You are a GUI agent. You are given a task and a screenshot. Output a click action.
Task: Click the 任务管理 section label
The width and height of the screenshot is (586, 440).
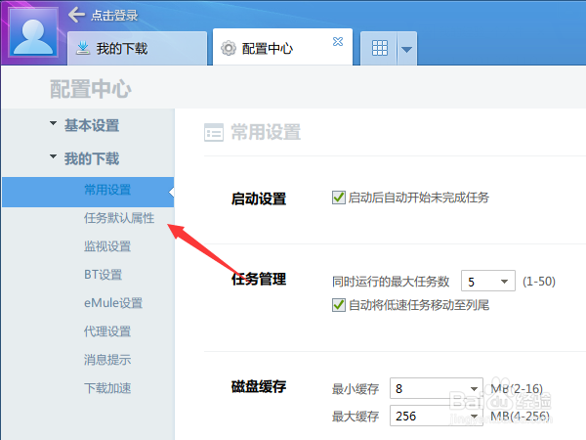pyautogui.click(x=259, y=279)
